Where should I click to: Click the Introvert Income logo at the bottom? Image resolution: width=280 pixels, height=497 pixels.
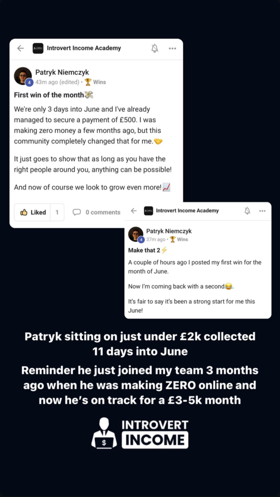coord(140,433)
